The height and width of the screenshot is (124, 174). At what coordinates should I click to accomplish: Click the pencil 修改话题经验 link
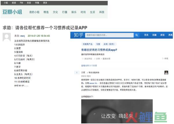[93, 72]
